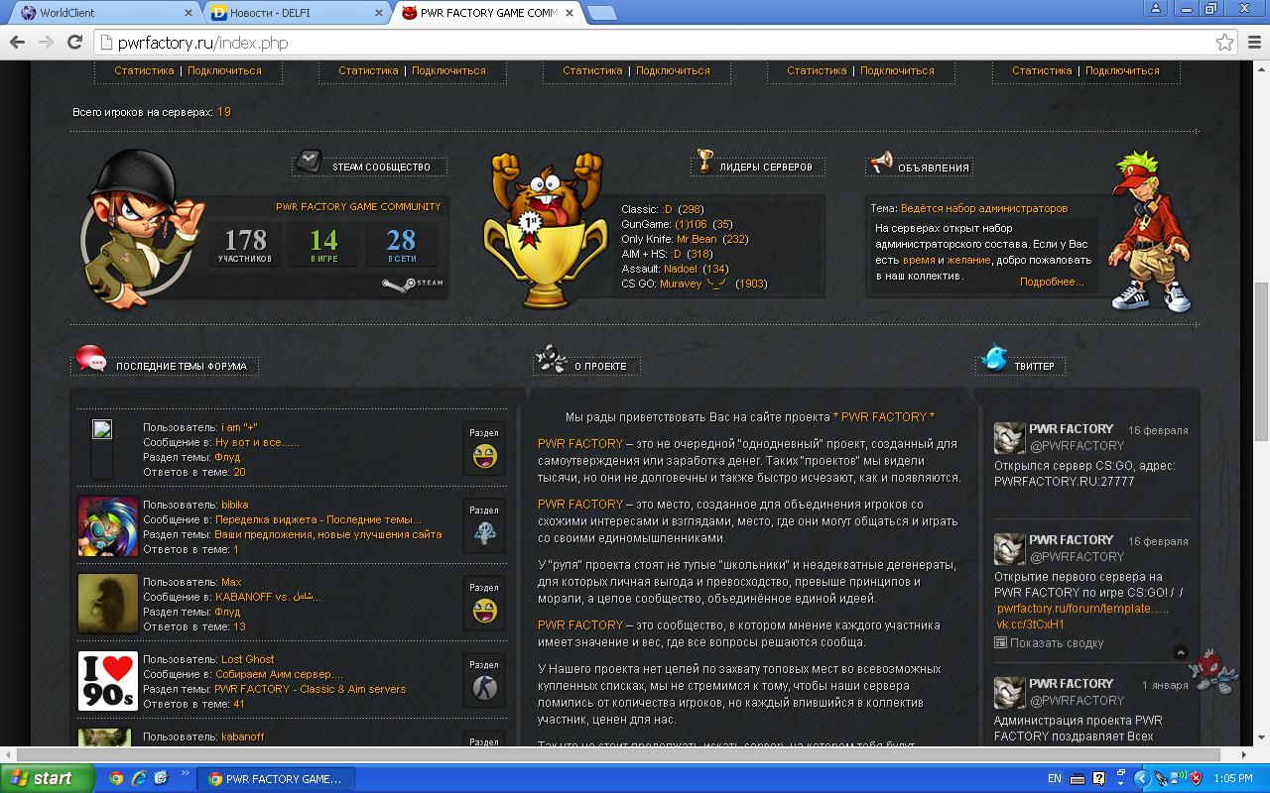Expand hidden system tray icons arrow
Viewport: 1270px width, 793px height.
pyautogui.click(x=1141, y=778)
